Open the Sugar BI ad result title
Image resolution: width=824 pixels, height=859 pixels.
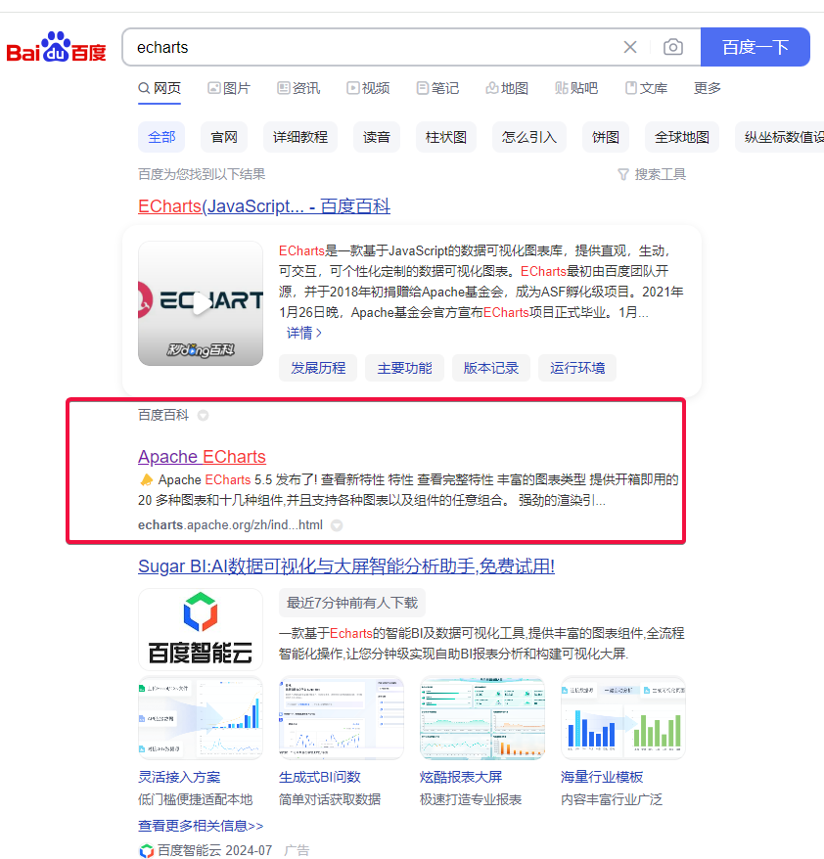346,566
